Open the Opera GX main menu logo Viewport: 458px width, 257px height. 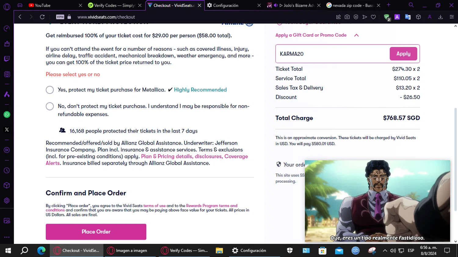(7, 6)
